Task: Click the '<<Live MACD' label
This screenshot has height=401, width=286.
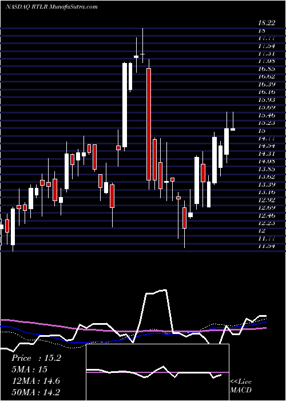Action: click(241, 386)
